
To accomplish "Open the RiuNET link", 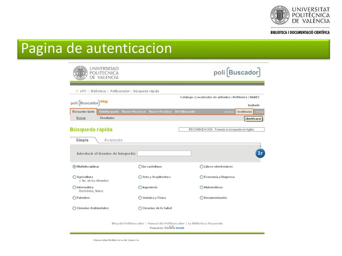I will (254, 97).
